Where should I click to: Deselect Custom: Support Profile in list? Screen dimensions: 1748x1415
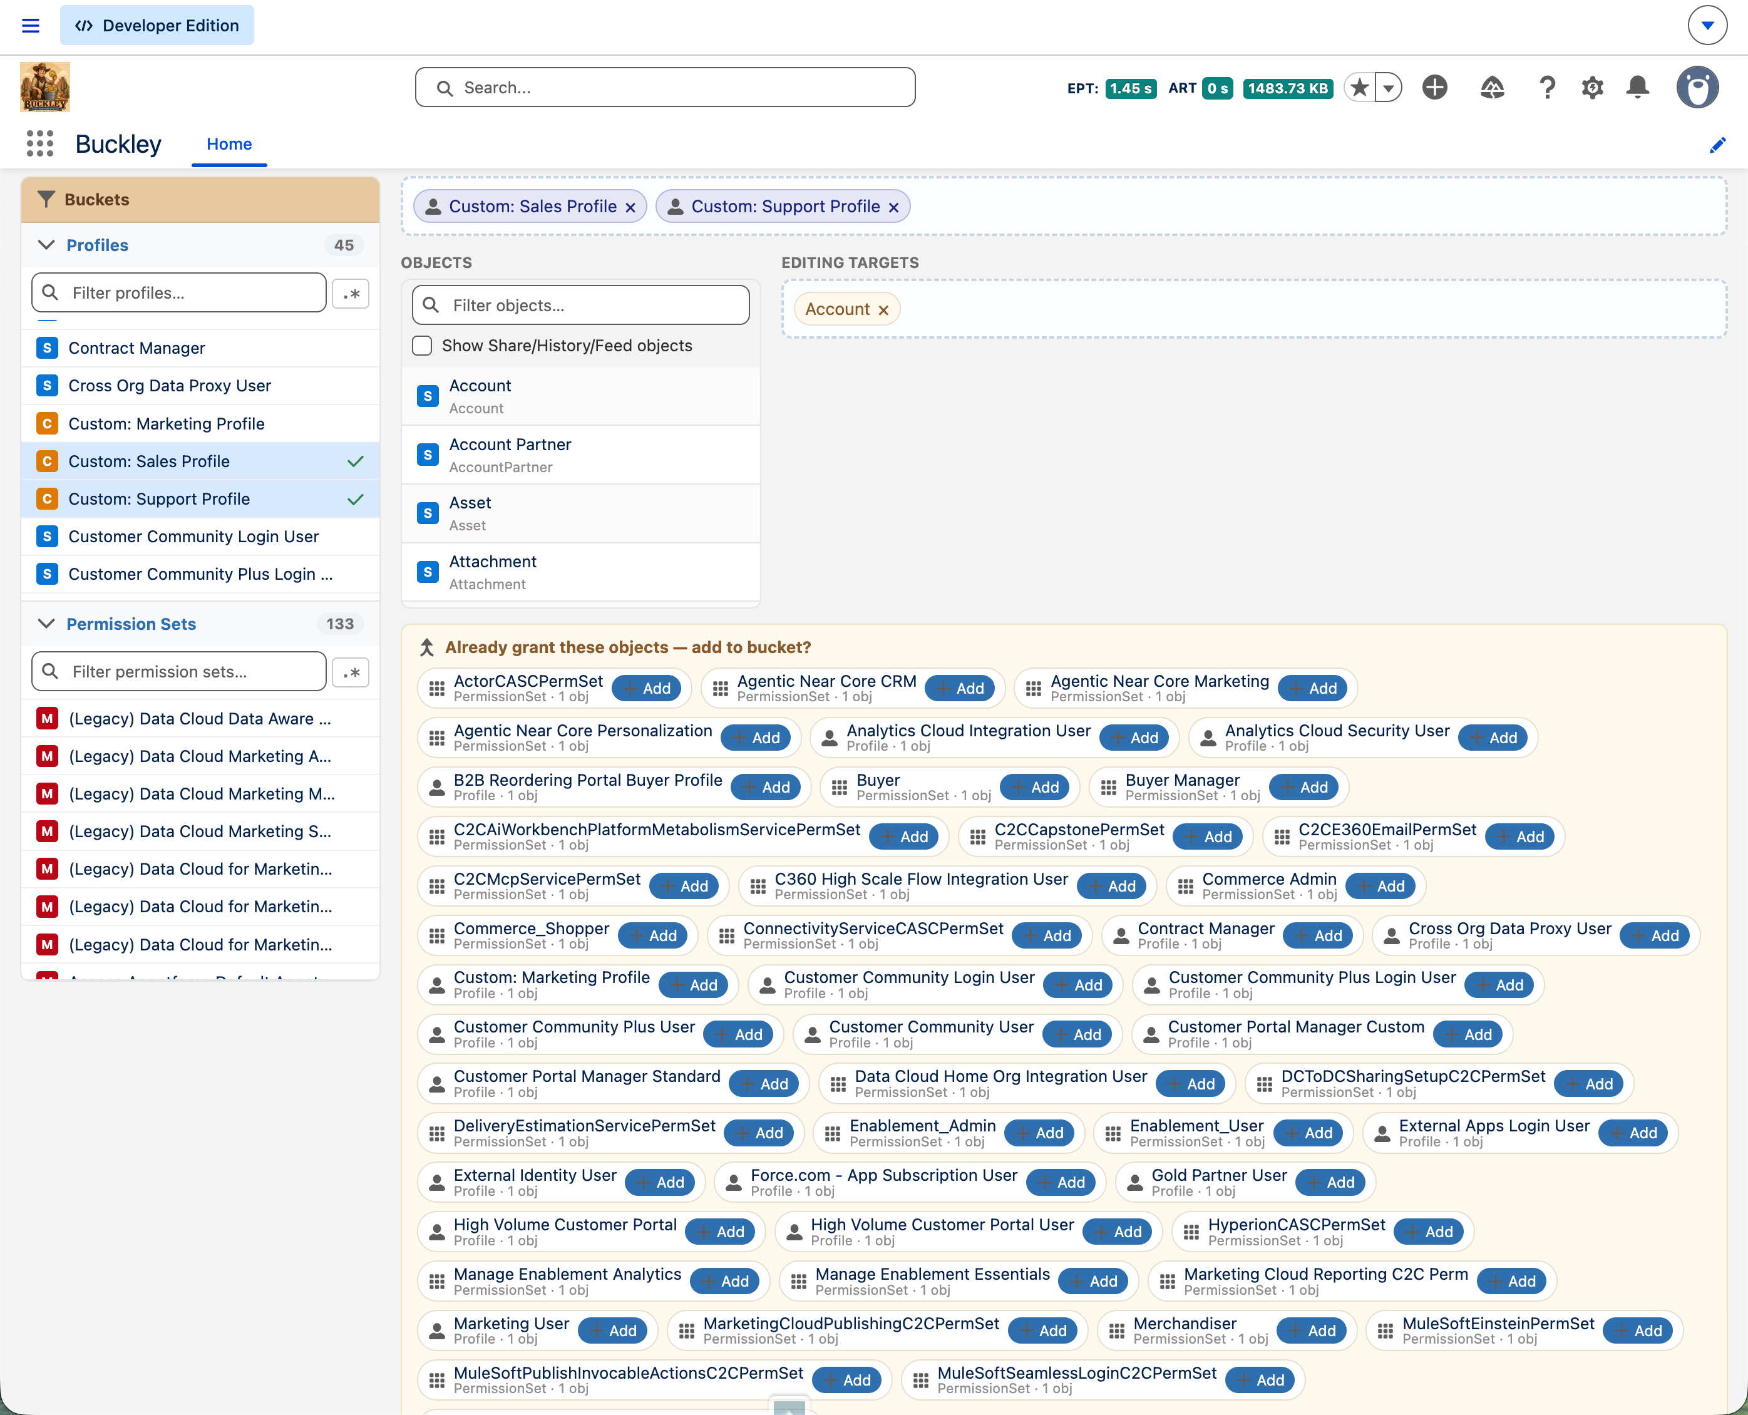pyautogui.click(x=200, y=499)
